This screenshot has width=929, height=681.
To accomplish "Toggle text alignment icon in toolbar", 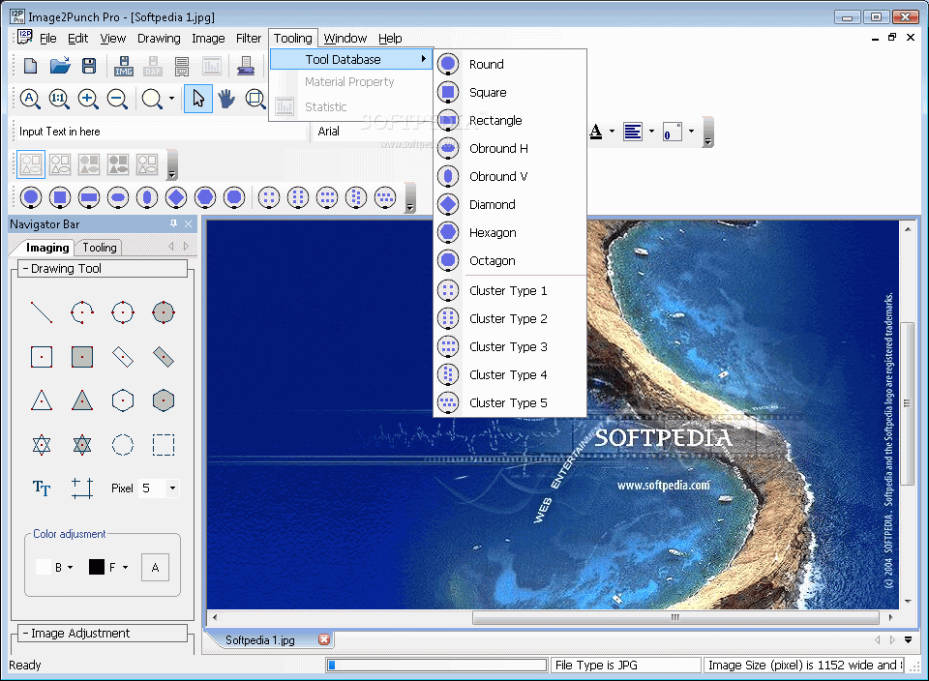I will [x=633, y=131].
